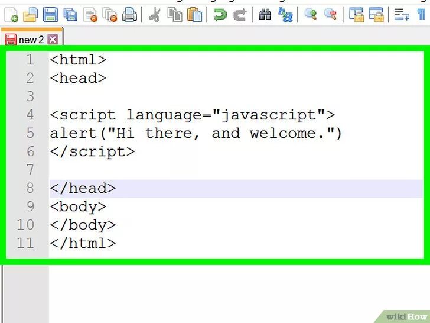430x323 pixels.
Task: Save the file with the floppy icon
Action: (x=50, y=15)
